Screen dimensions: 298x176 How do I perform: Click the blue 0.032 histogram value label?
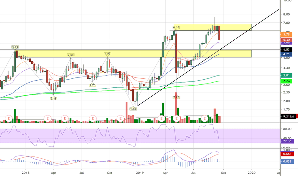click(x=287, y=162)
